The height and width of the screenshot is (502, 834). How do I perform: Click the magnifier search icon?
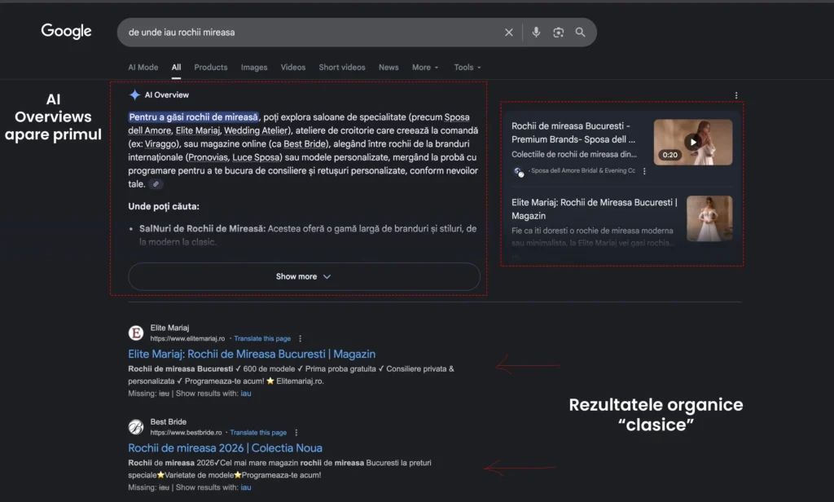coord(580,33)
